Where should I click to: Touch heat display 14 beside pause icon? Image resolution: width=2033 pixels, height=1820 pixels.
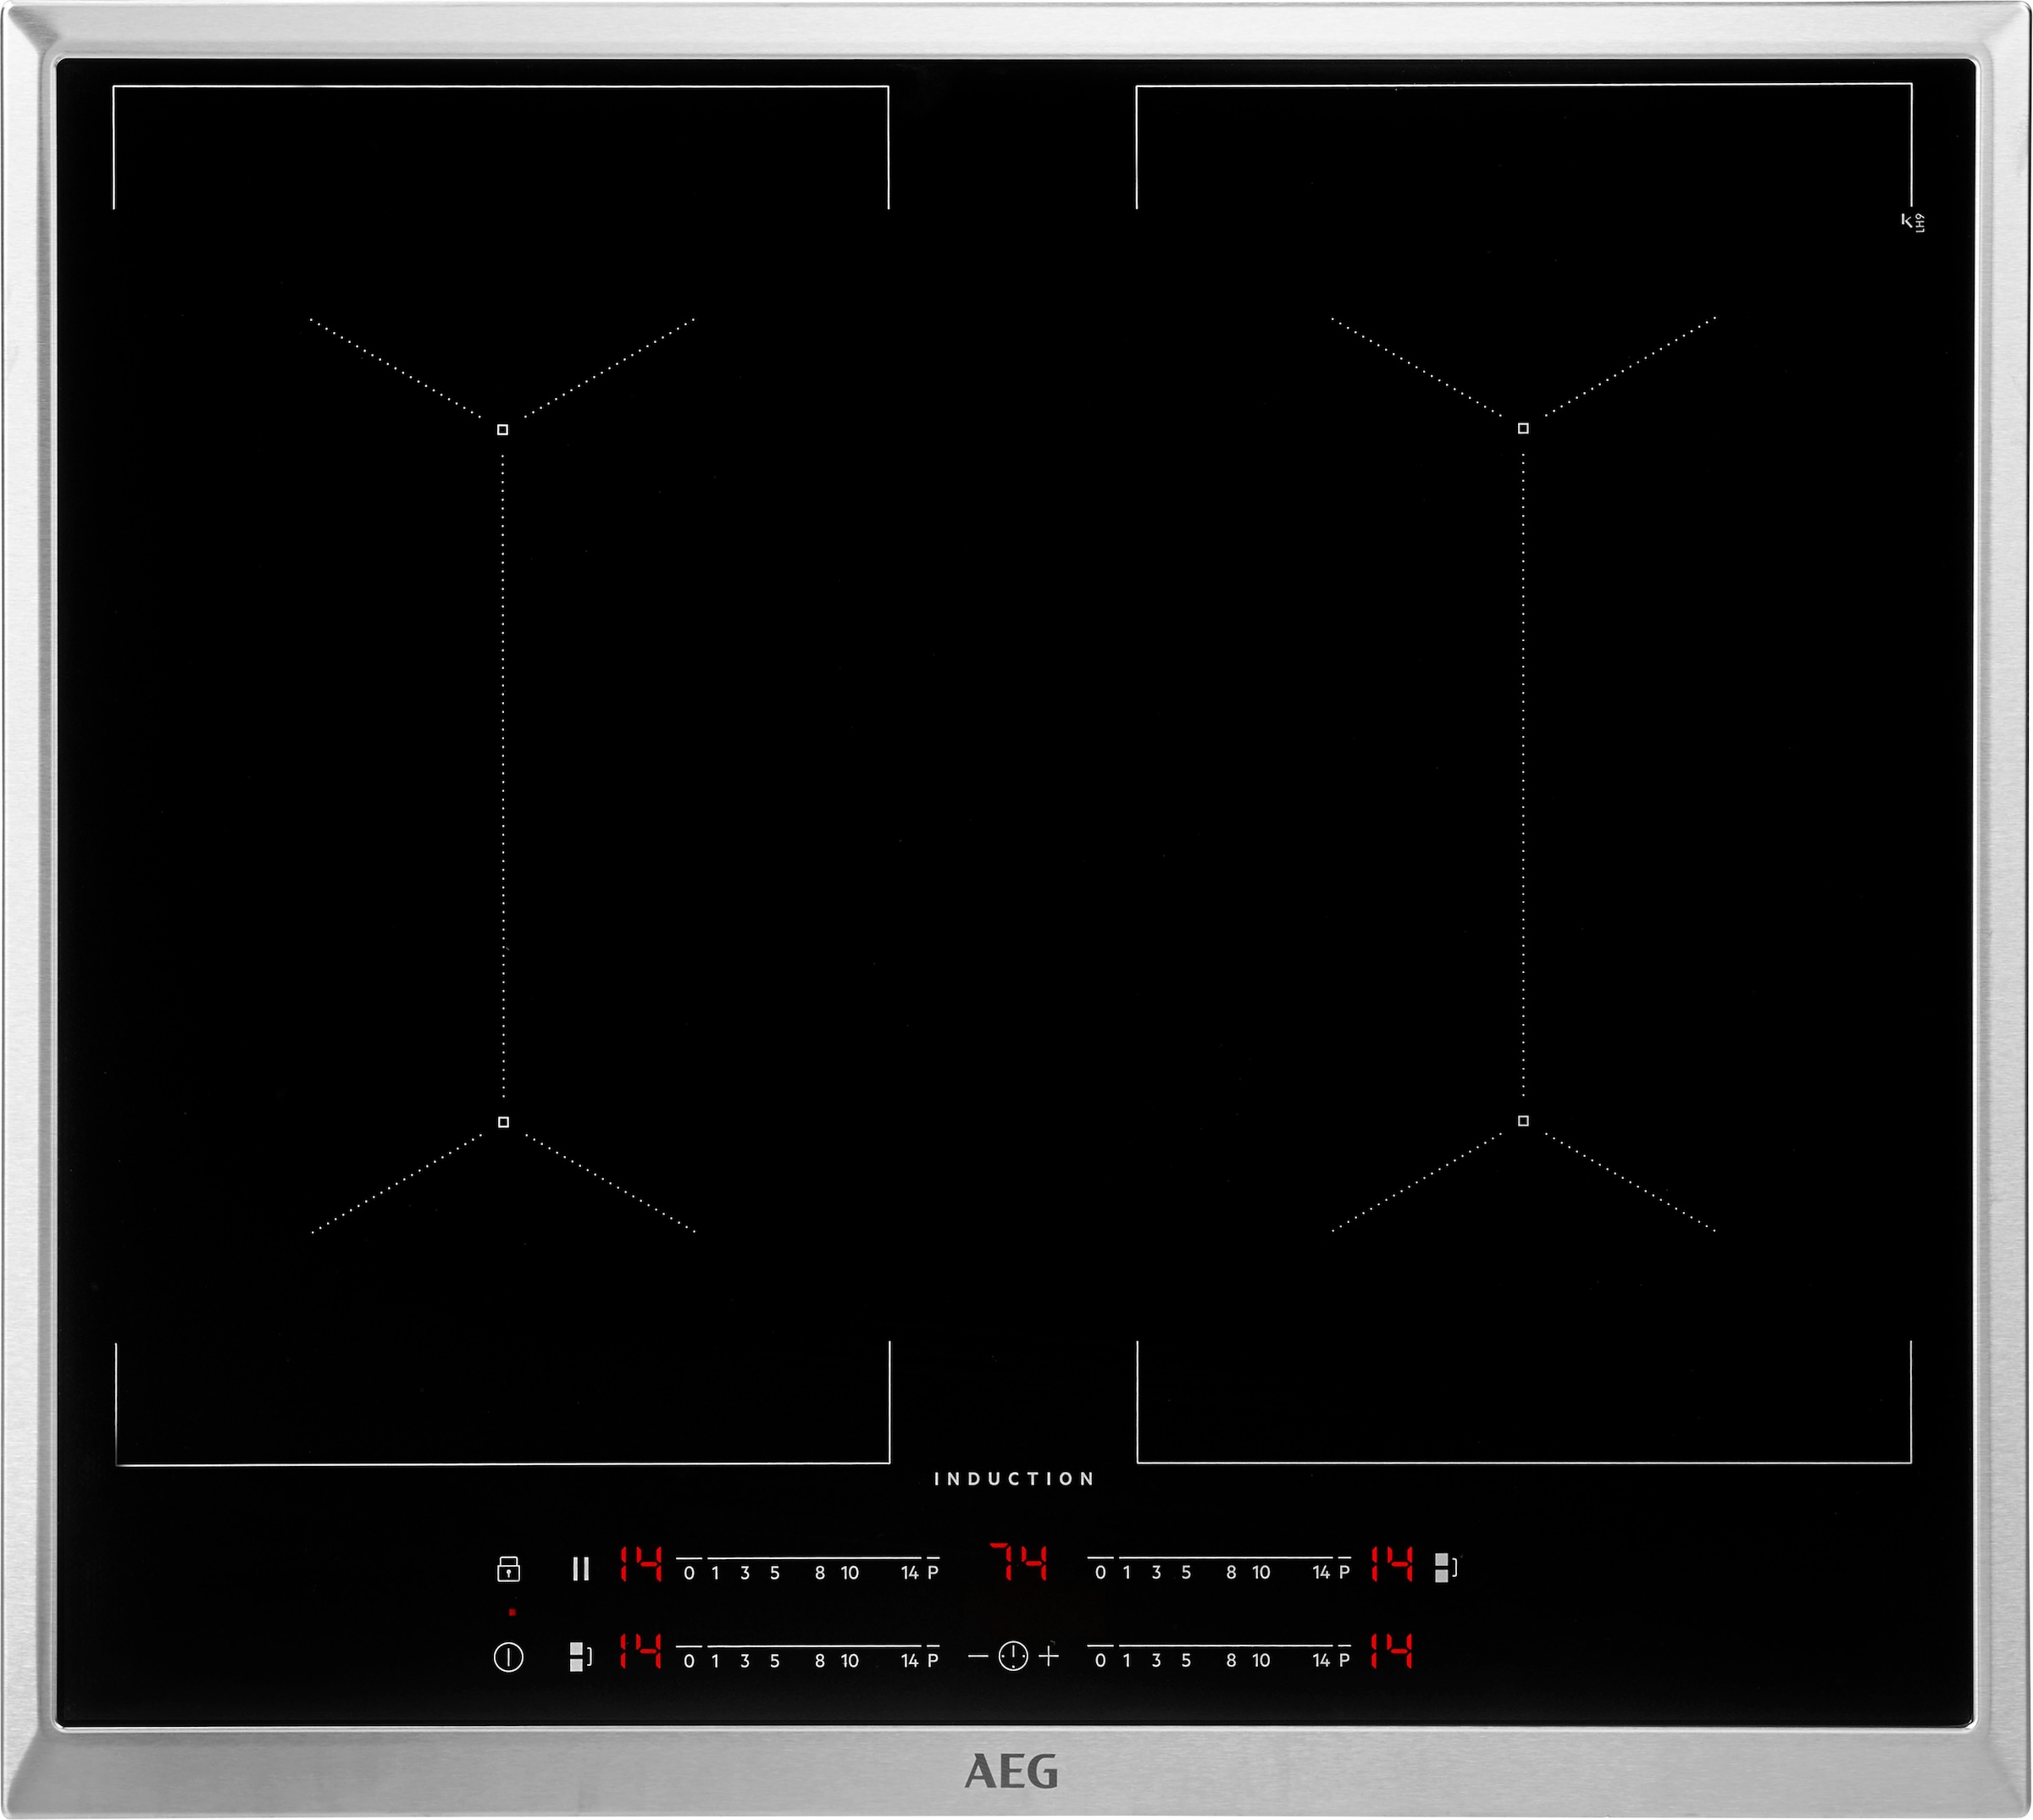click(640, 1563)
